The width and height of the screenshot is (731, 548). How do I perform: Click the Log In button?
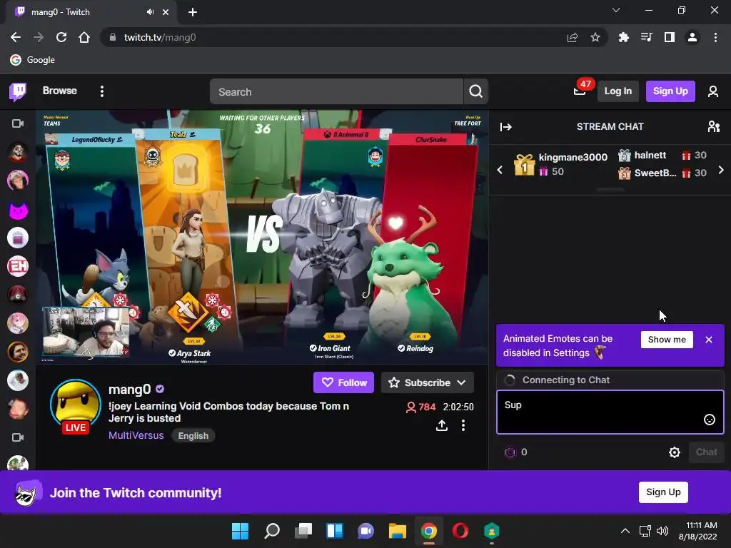tap(617, 91)
